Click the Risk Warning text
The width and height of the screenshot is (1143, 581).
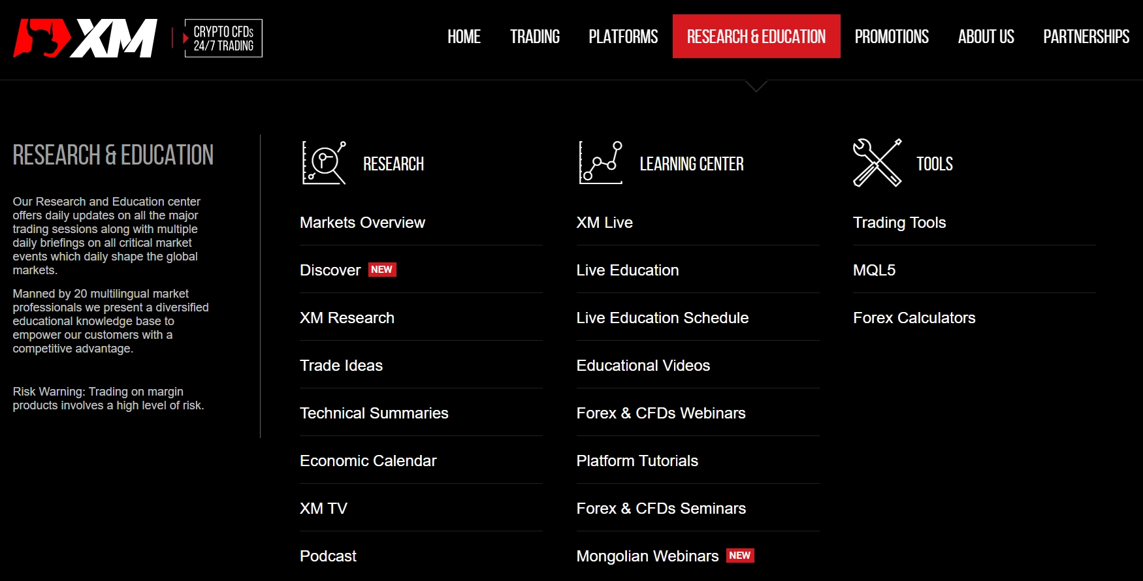(108, 398)
